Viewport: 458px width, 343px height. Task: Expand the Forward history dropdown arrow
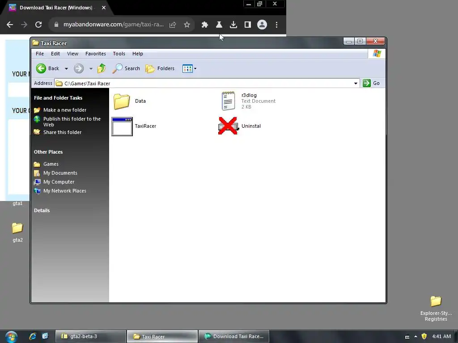click(91, 69)
